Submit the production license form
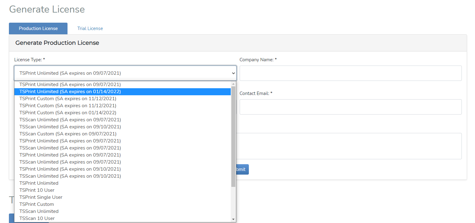The height and width of the screenshot is (223, 475). pos(242,169)
